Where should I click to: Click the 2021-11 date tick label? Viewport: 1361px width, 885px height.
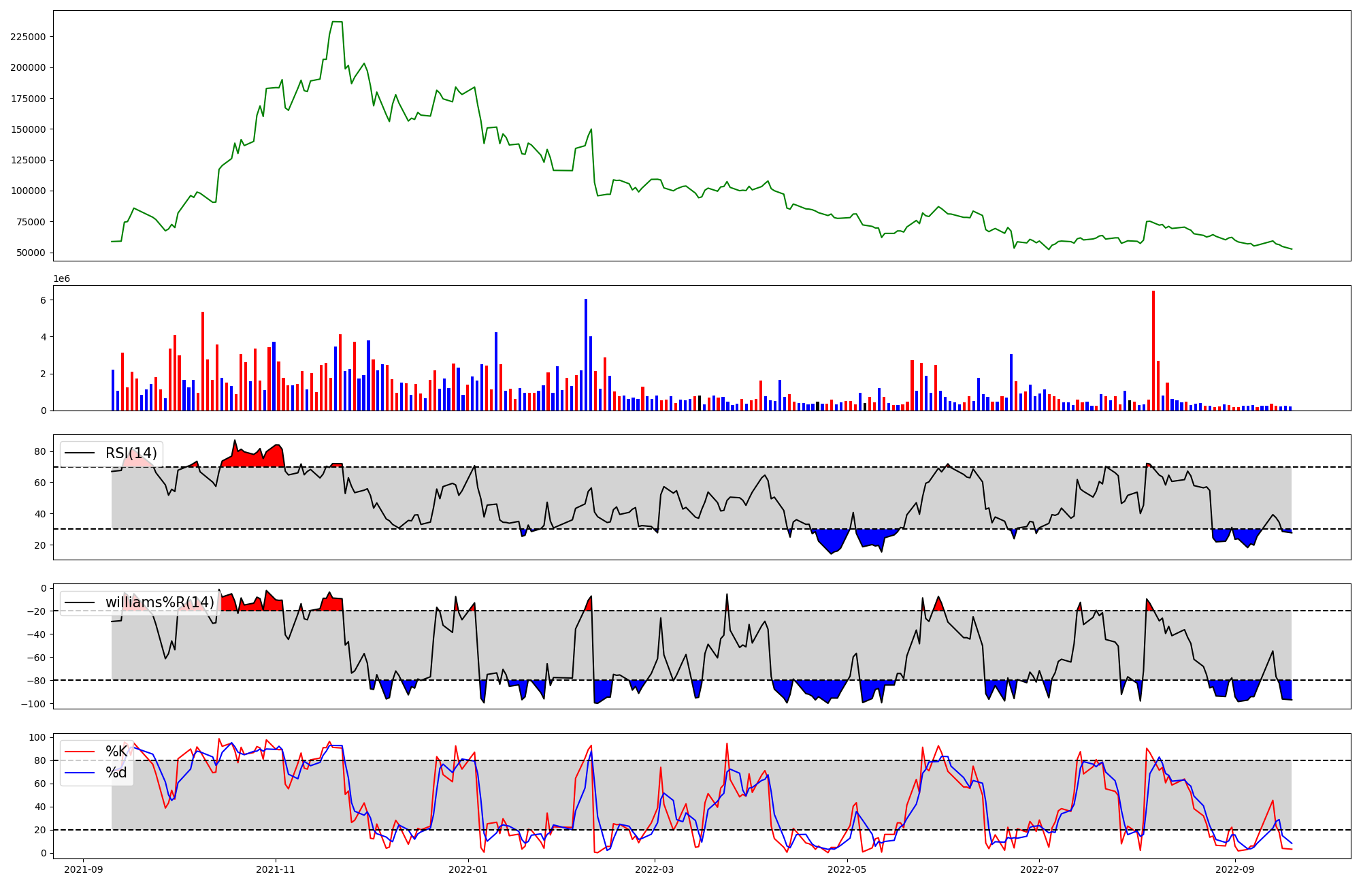(276, 869)
